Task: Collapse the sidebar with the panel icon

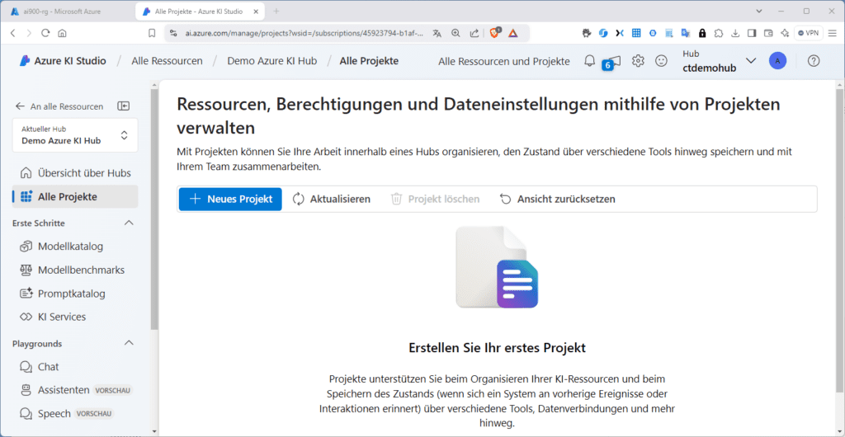Action: [x=124, y=106]
